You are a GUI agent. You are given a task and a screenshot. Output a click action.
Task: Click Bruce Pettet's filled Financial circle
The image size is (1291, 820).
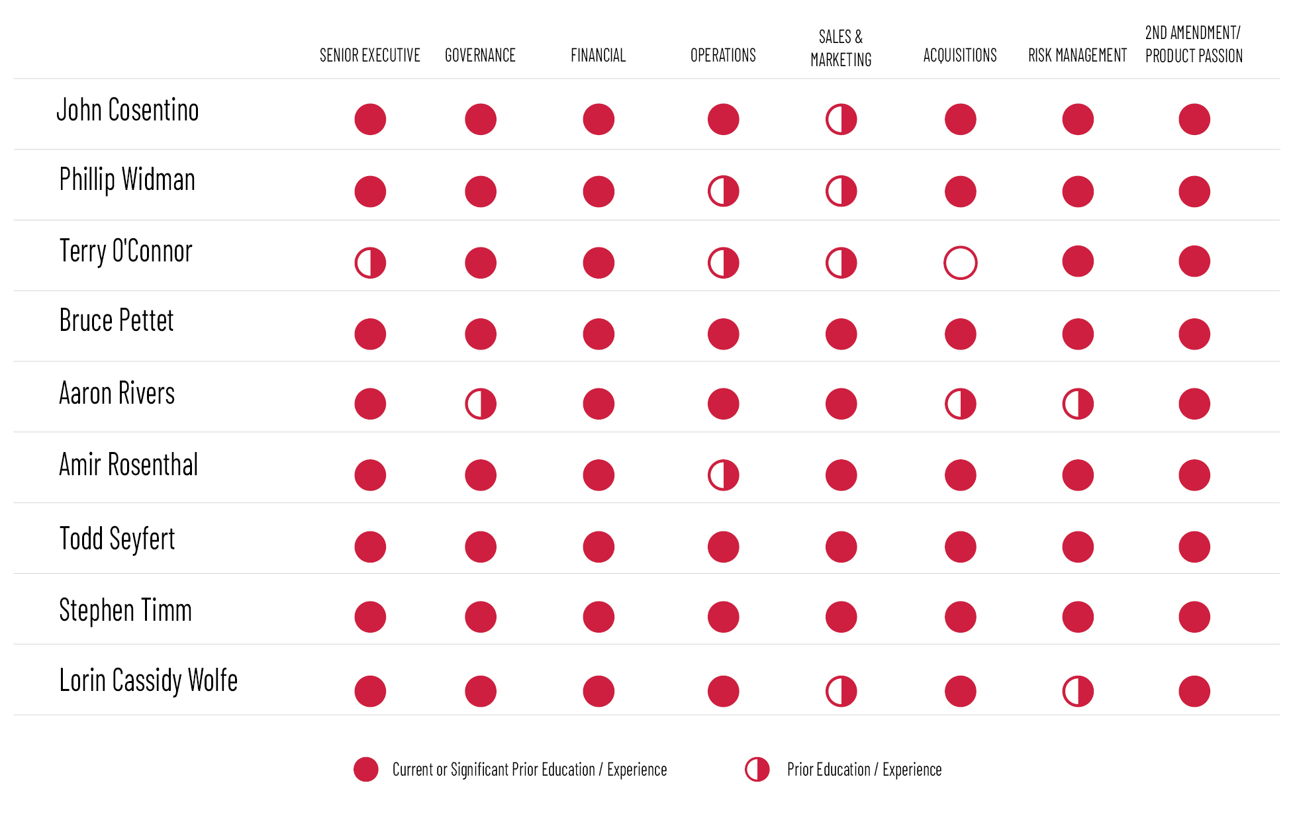598,334
